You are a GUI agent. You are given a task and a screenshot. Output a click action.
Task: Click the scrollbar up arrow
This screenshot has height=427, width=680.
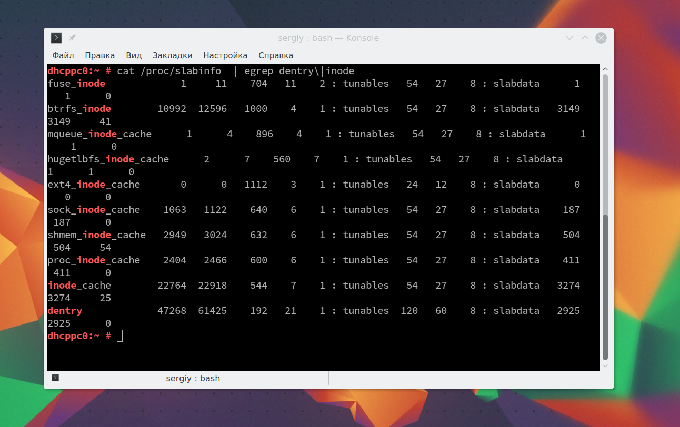pos(605,69)
